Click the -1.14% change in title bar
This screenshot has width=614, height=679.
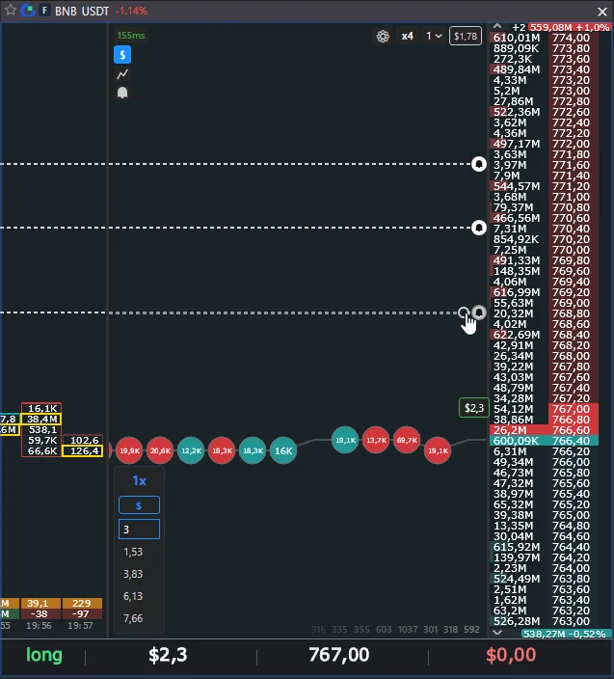click(x=131, y=11)
